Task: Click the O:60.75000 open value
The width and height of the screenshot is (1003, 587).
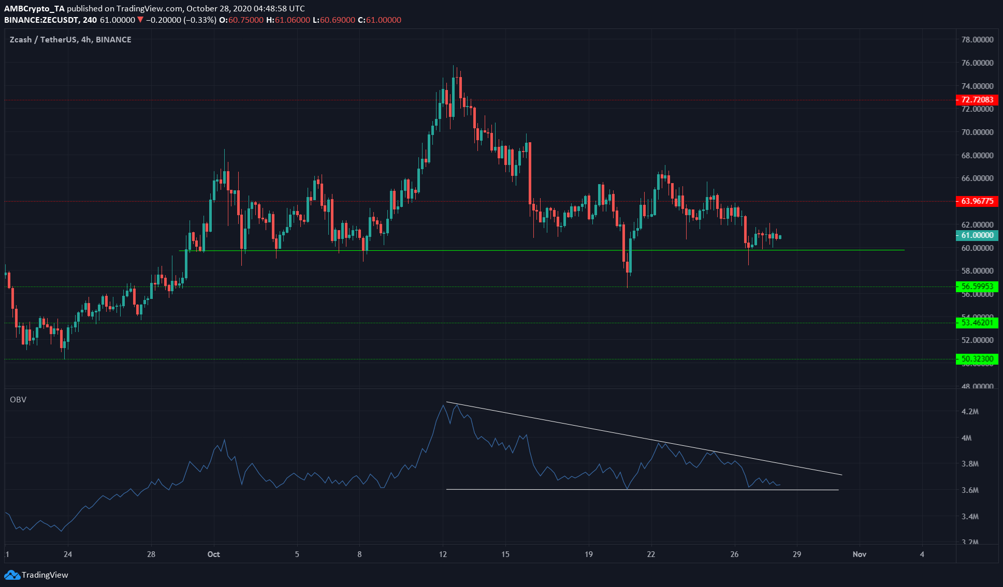Action: 241,20
